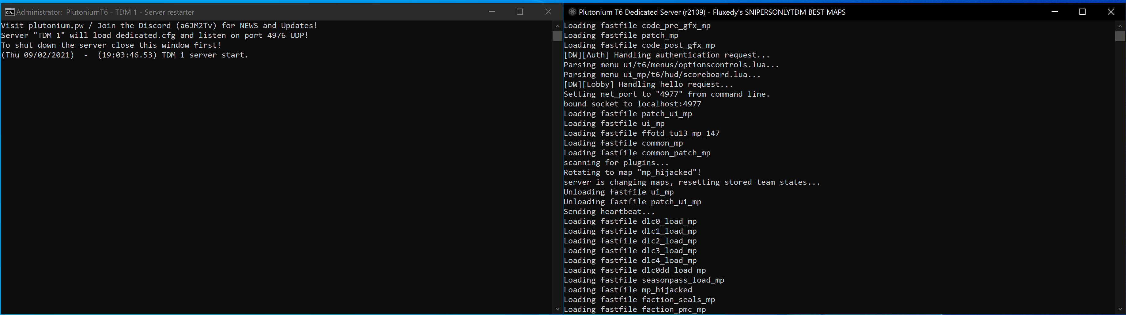Click scroll down arrow in Server restarter window

(557, 309)
